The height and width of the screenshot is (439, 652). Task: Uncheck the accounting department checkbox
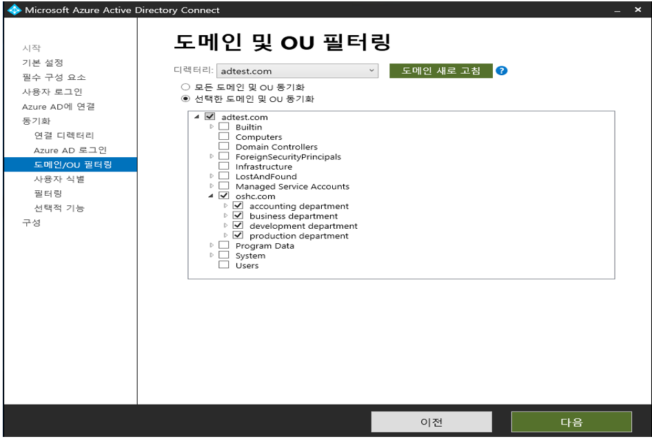pos(238,205)
